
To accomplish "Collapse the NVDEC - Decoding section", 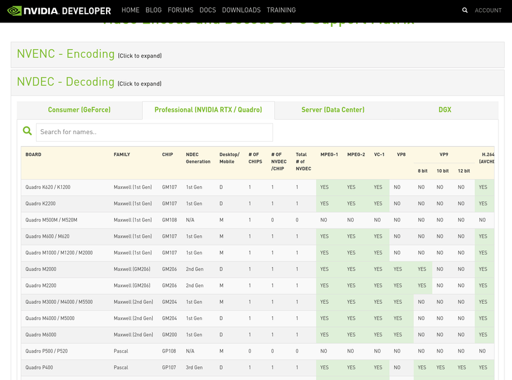I will (x=89, y=82).
